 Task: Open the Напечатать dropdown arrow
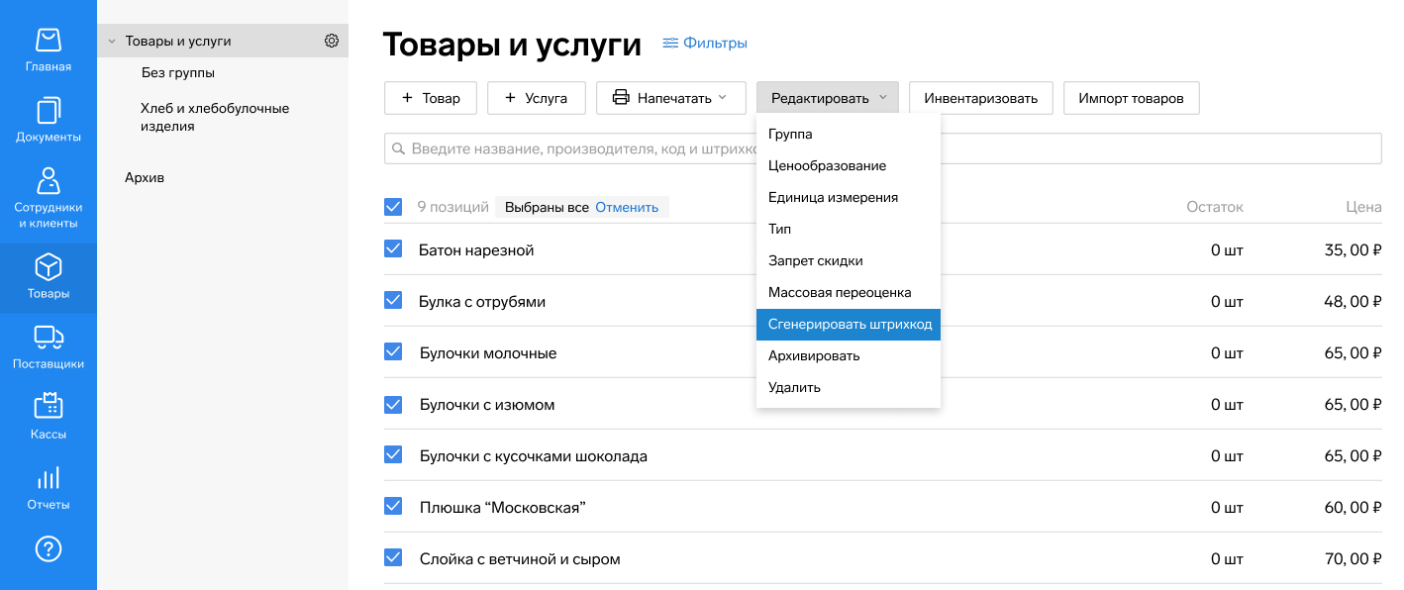(722, 97)
